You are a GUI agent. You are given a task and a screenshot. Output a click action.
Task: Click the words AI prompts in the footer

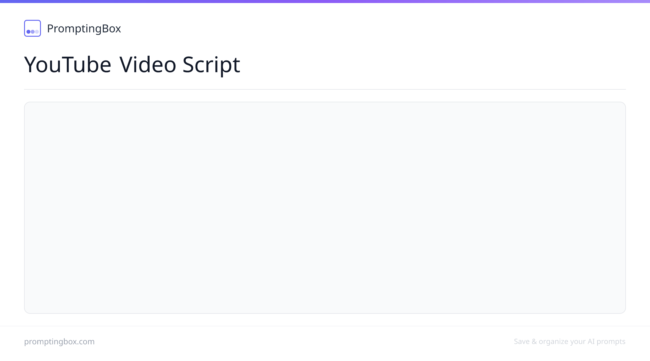(x=607, y=342)
